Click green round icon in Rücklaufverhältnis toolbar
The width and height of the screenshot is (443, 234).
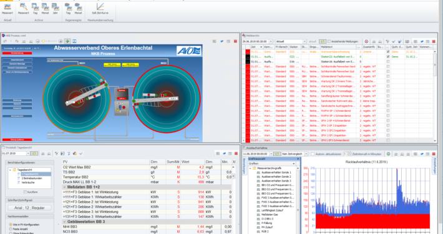tap(389, 154)
